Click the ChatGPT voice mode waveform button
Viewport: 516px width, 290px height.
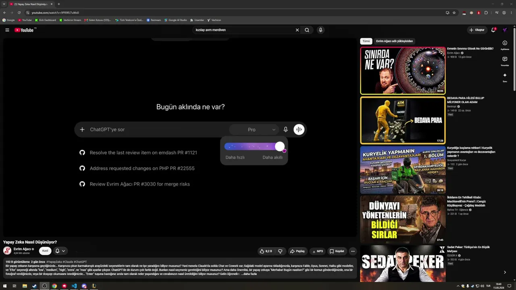299,129
